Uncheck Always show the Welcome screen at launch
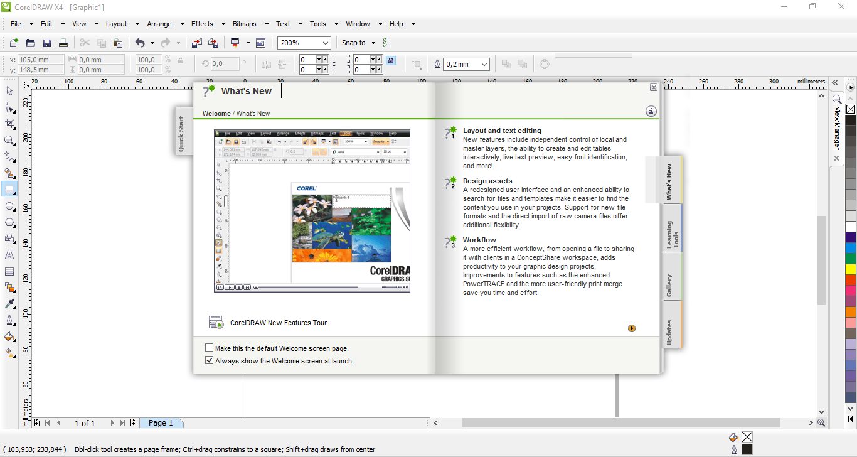 tap(210, 361)
